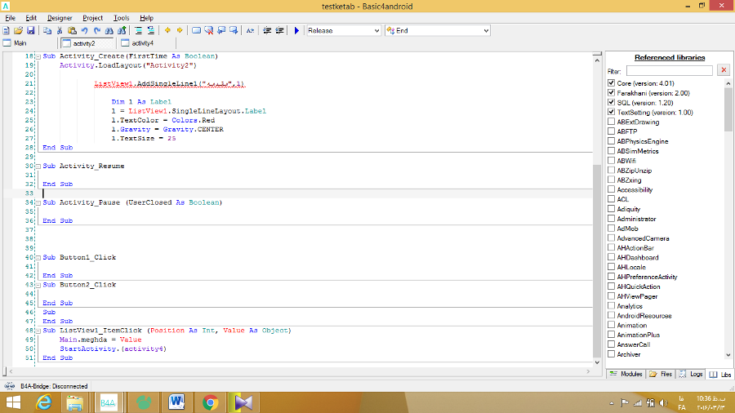Enable the ABWifi library checkbox
735x413 pixels.
pyautogui.click(x=612, y=161)
